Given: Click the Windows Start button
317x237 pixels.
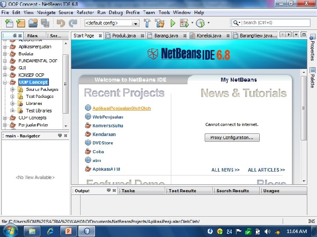Looking at the screenshot, I should [x=10, y=231].
